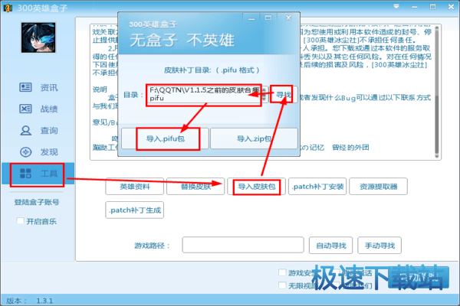Click the directory field's up spinner arrow
This screenshot has width=460, height=306.
tap(264, 90)
